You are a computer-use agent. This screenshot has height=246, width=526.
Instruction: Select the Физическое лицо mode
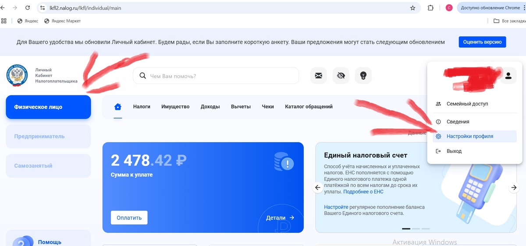coord(48,107)
